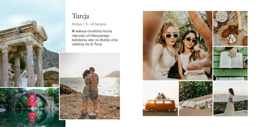
Task: Click the vacation description paragraph
Action: [x=95, y=37]
